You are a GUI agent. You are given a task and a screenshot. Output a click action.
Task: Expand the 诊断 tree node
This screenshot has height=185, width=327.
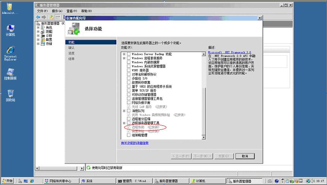[x=38, y=36]
